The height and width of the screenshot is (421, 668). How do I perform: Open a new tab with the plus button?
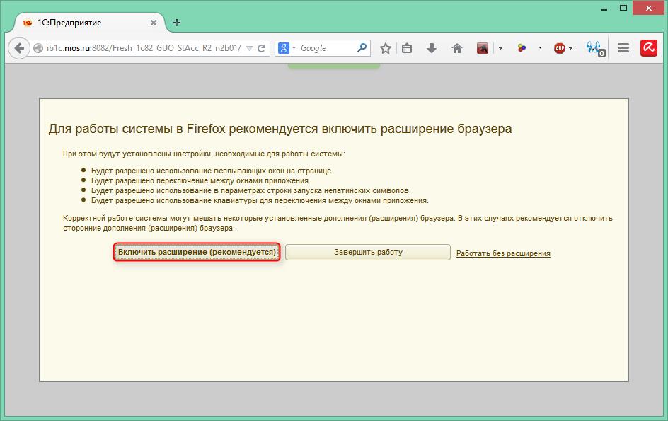pos(177,23)
